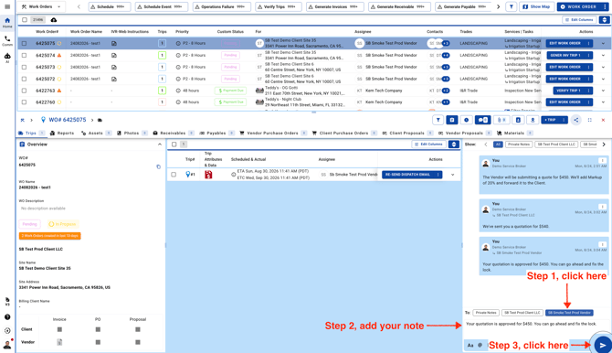Click Edit Columns in the work orders table
This screenshot has height=353, width=612.
tap(579, 20)
